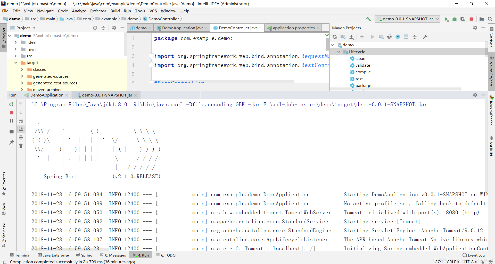Open the VCS menu
Image resolution: width=495 pixels, height=264 pixels.
[153, 11]
